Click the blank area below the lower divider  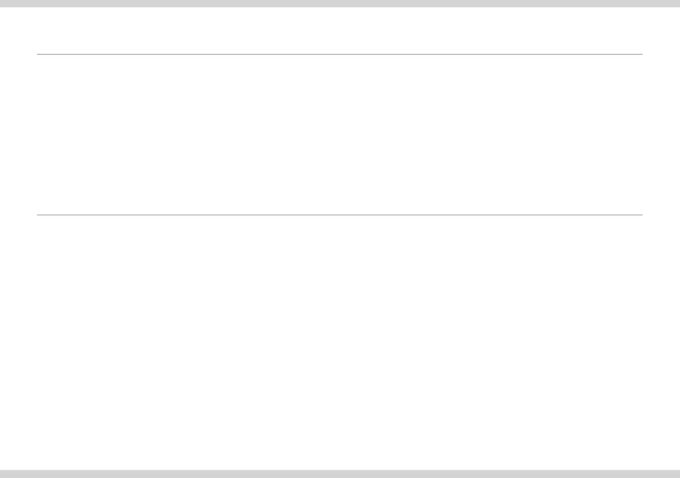coord(340,342)
